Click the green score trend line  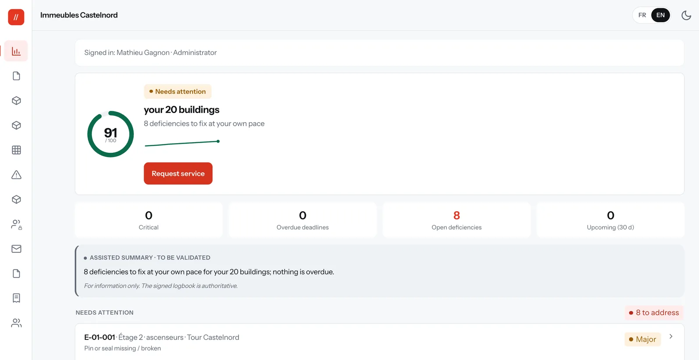[182, 143]
